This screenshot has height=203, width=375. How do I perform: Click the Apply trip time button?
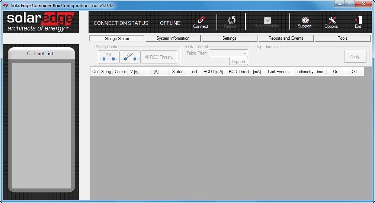(355, 57)
